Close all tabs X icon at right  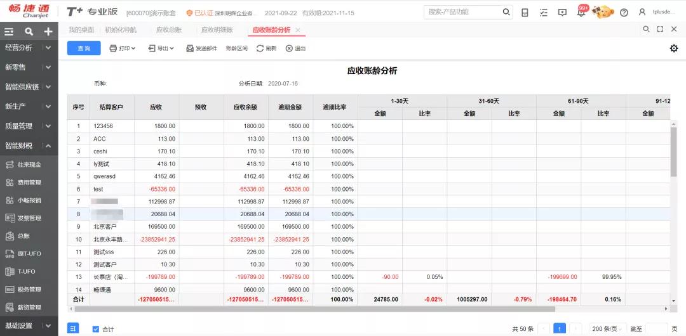674,29
